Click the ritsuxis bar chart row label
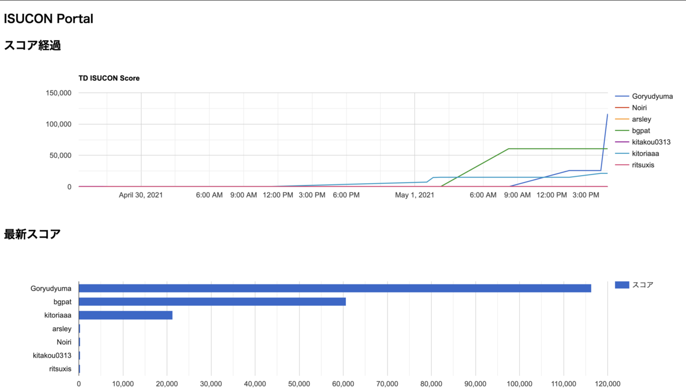Screen dimensions: 686x392 point(61,369)
